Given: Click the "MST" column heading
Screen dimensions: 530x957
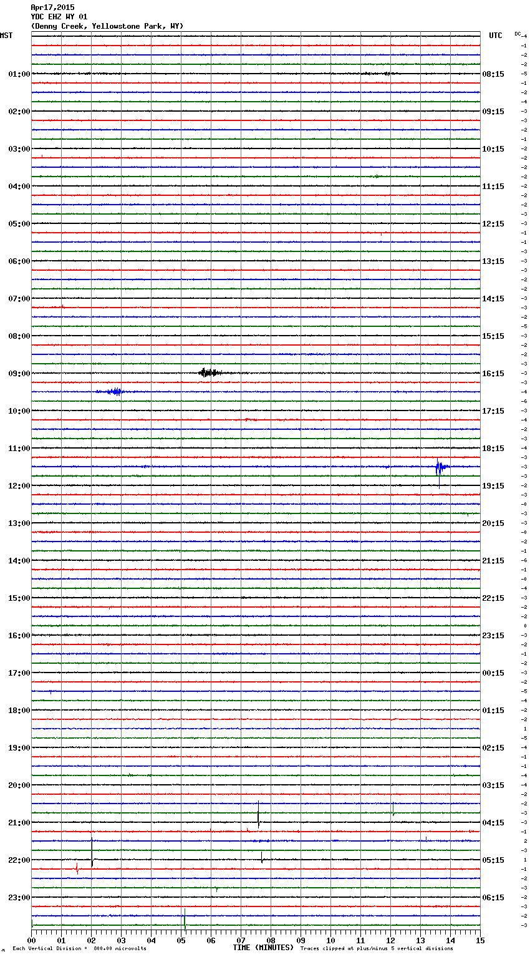Looking at the screenshot, I should (x=6, y=36).
